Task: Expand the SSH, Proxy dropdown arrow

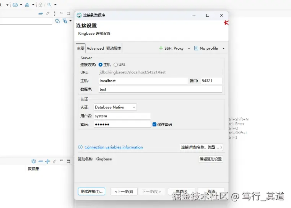Action: 189,48
